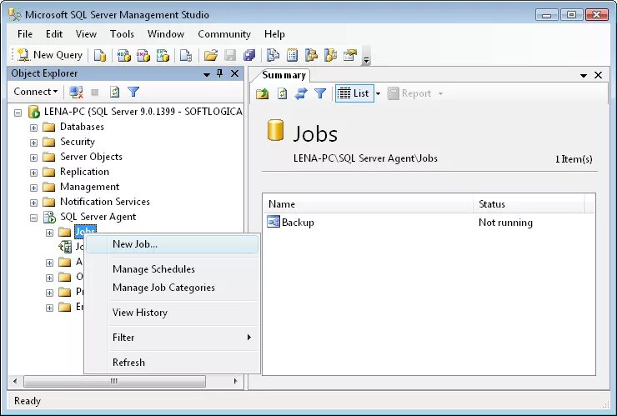Viewport: 617px width, 416px height.
Task: Click the New Query toolbar button
Action: click(x=50, y=55)
